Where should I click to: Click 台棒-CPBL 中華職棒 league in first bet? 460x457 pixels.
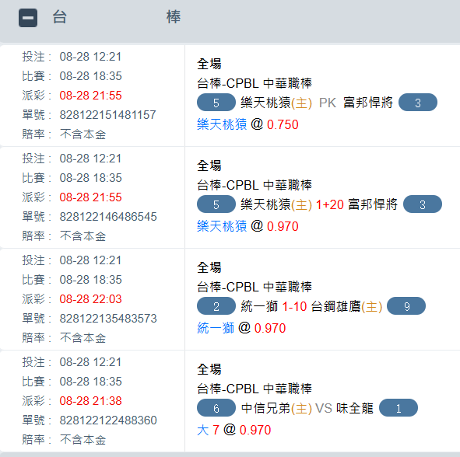tap(255, 83)
